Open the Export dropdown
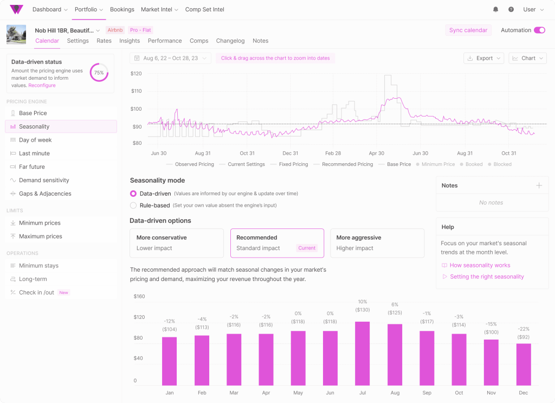 (484, 58)
